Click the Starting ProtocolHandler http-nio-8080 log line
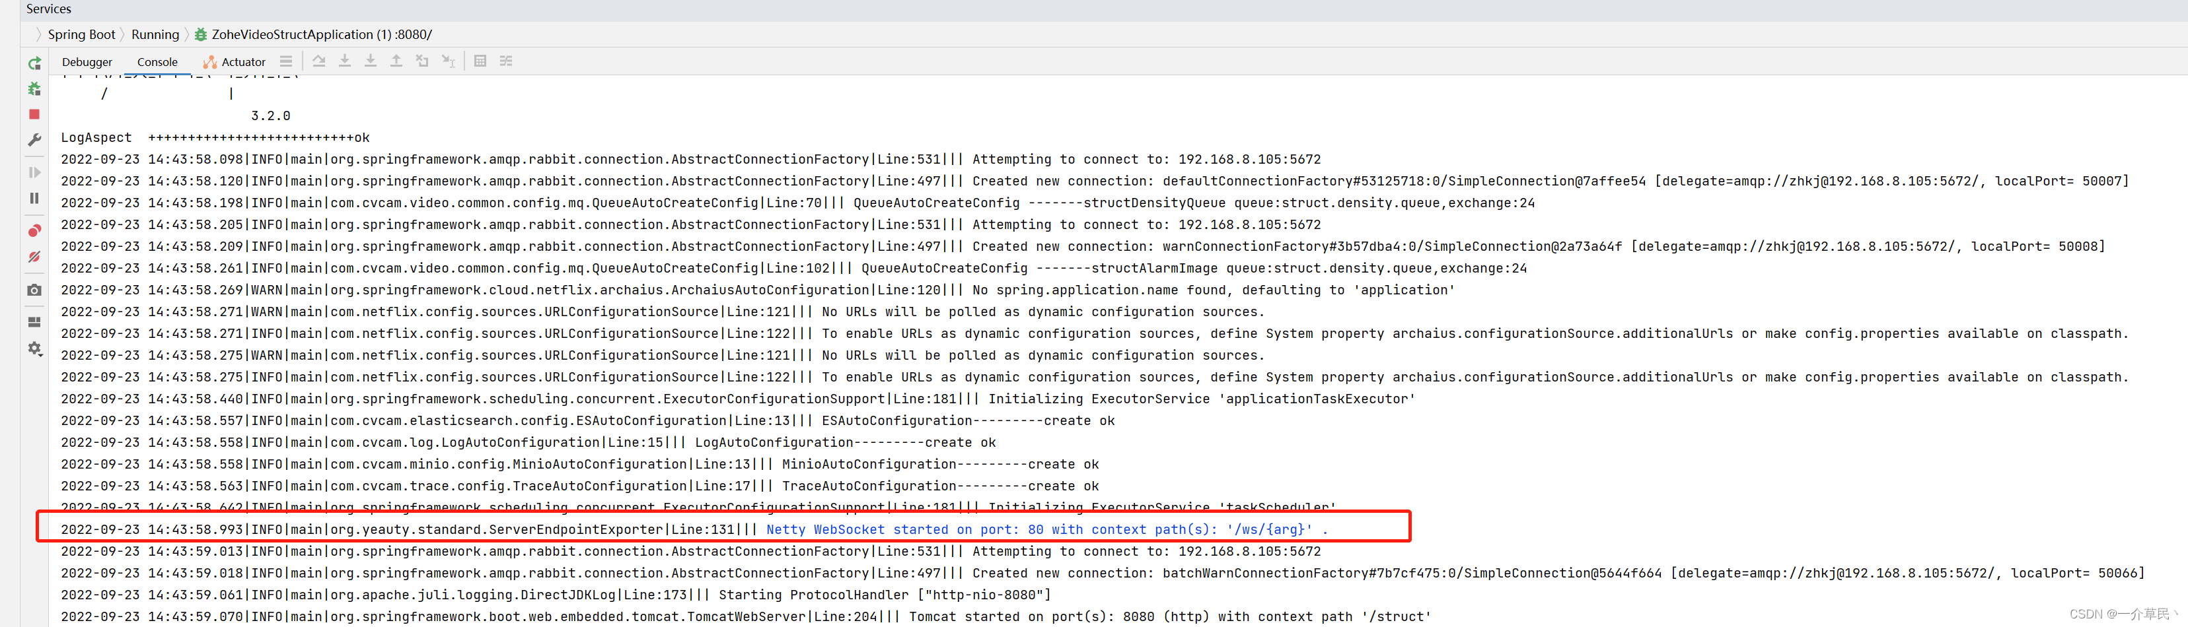Screen dimensions: 2188x627 (x=556, y=595)
